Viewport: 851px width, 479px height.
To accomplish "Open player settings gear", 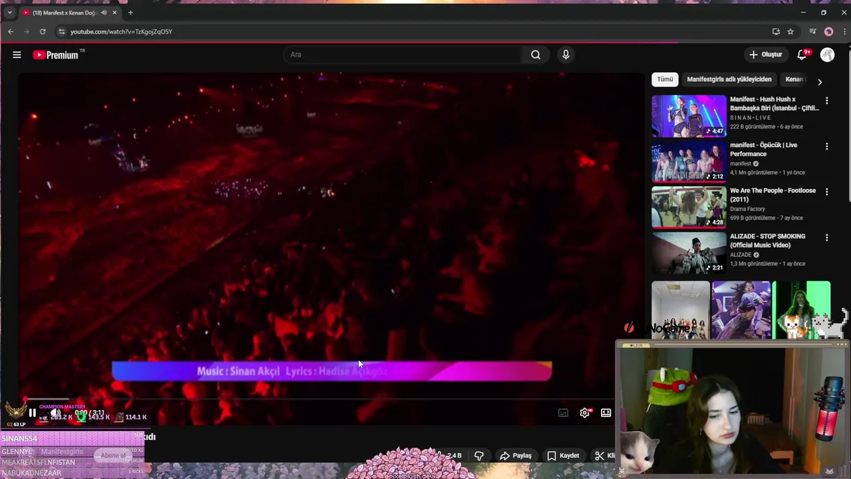I will [x=585, y=413].
